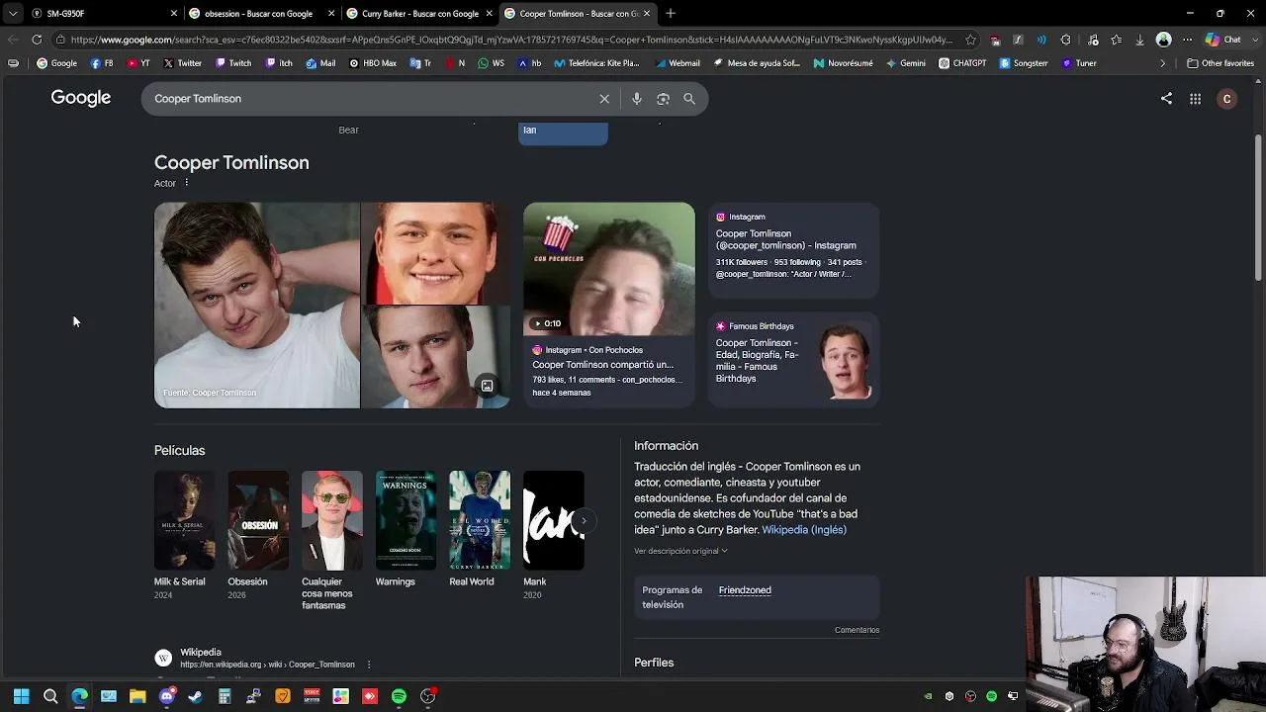Open the Google apps grid
This screenshot has height=712, width=1266.
(1195, 99)
